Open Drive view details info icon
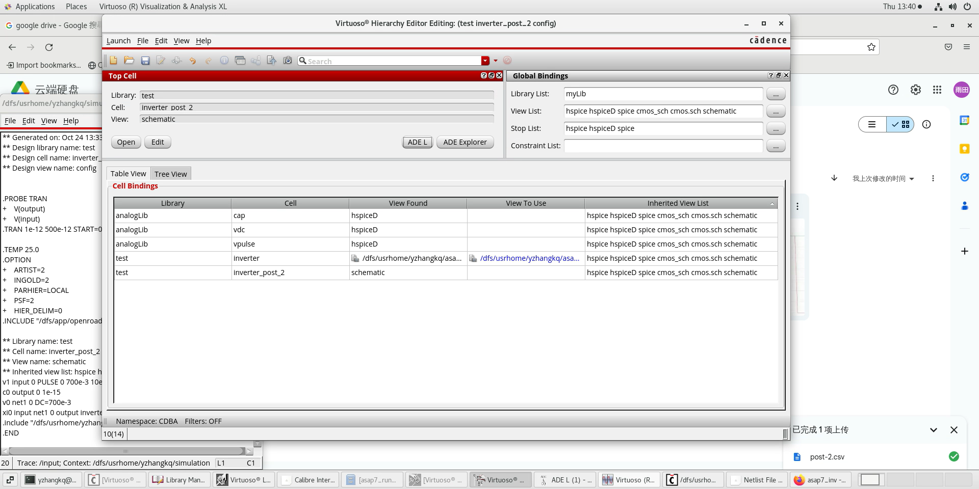 (x=926, y=124)
